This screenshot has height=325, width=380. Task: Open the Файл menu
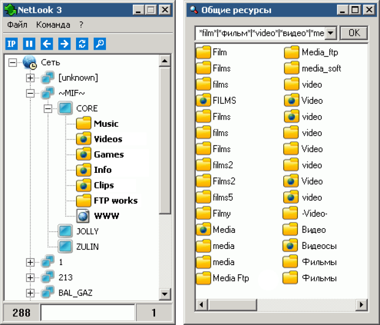(x=17, y=24)
